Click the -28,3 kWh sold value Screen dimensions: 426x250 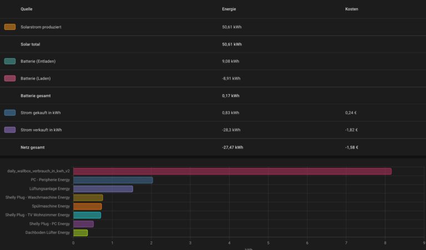pyautogui.click(x=231, y=130)
